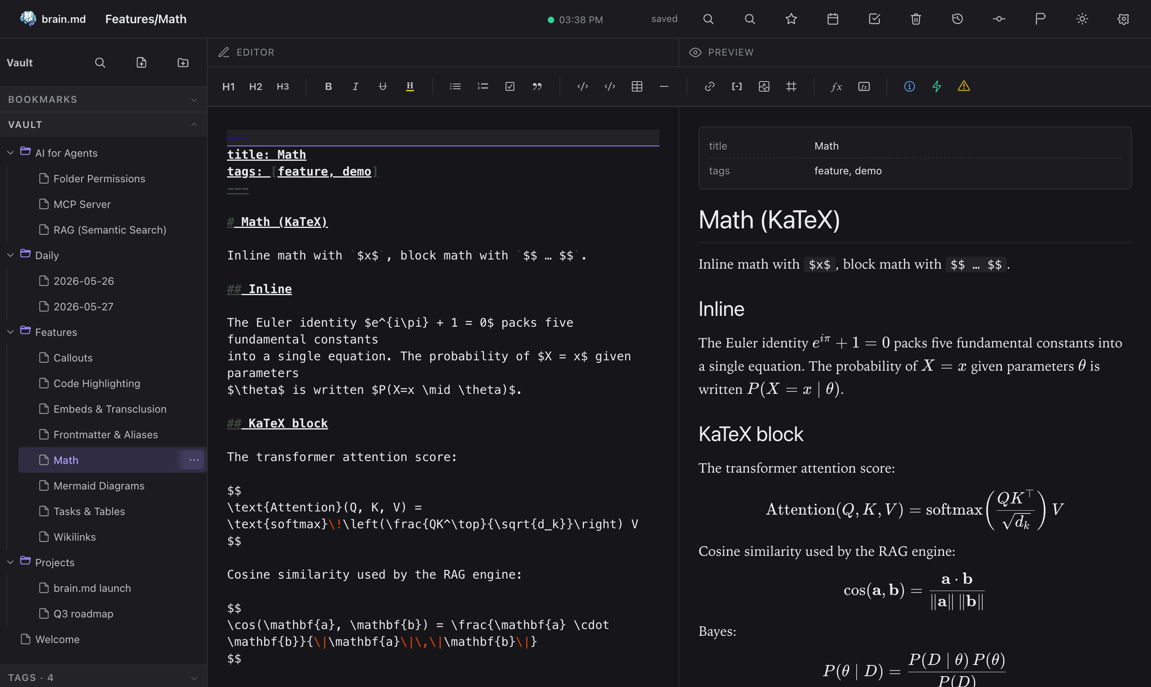
Task: Insert an image
Action: pyautogui.click(x=764, y=86)
